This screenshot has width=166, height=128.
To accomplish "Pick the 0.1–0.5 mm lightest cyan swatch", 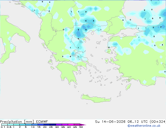I will [4, 125].
